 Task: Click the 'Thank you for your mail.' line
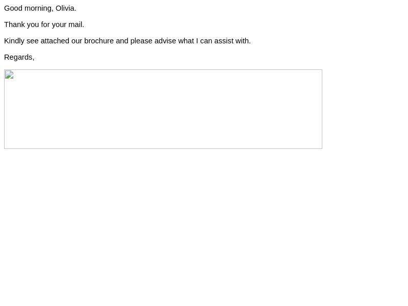tap(44, 24)
